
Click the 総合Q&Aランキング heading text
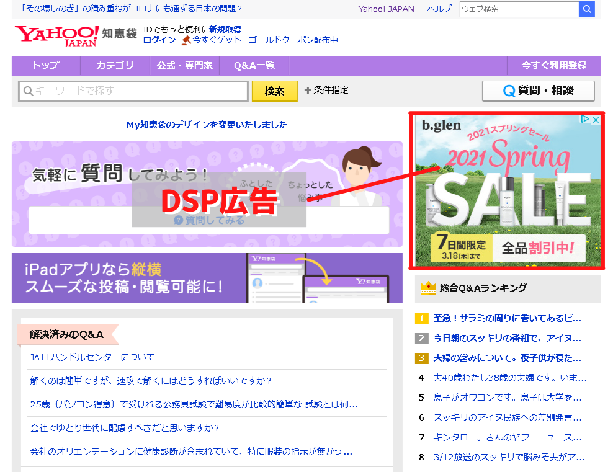coord(483,288)
